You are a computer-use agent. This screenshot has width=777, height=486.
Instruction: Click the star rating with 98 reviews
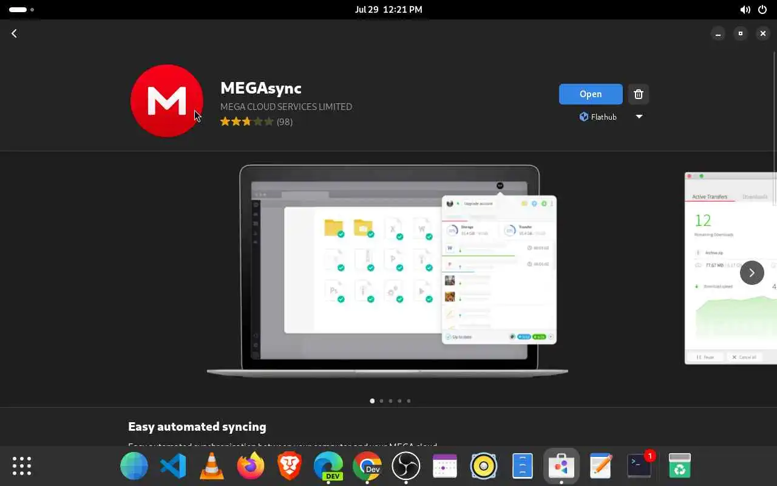(x=256, y=122)
